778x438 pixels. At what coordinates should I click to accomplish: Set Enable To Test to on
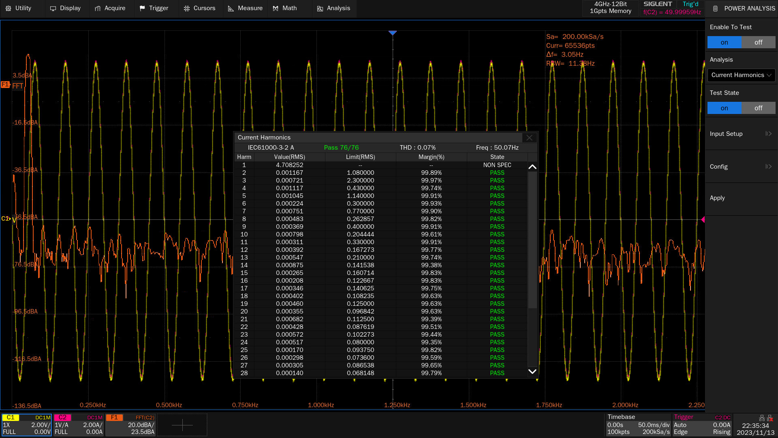(724, 42)
